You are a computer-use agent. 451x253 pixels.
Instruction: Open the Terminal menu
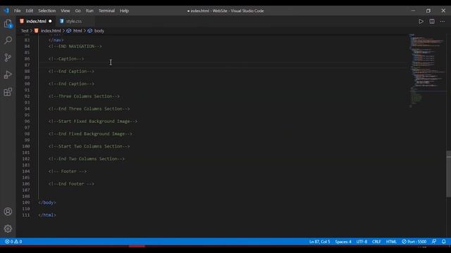(x=106, y=11)
